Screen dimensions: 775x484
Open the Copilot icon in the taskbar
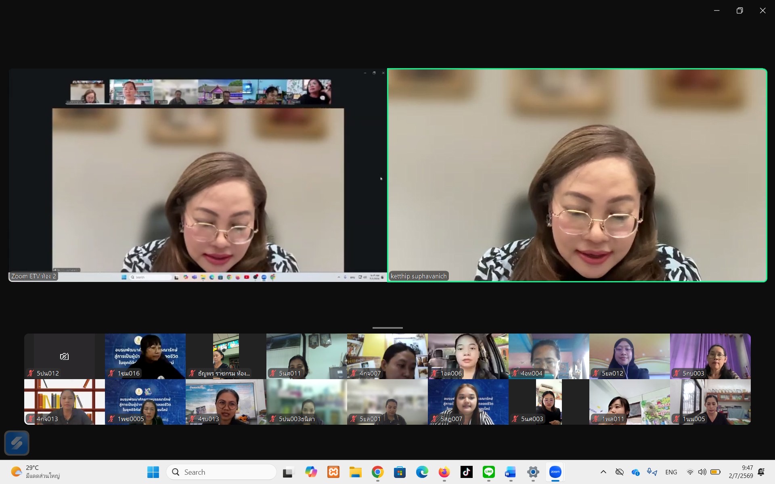coord(311,472)
